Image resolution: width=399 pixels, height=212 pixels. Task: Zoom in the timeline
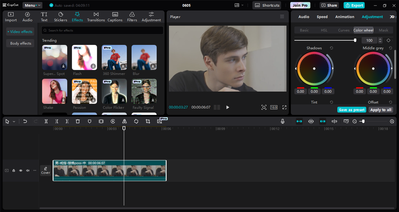point(392,121)
